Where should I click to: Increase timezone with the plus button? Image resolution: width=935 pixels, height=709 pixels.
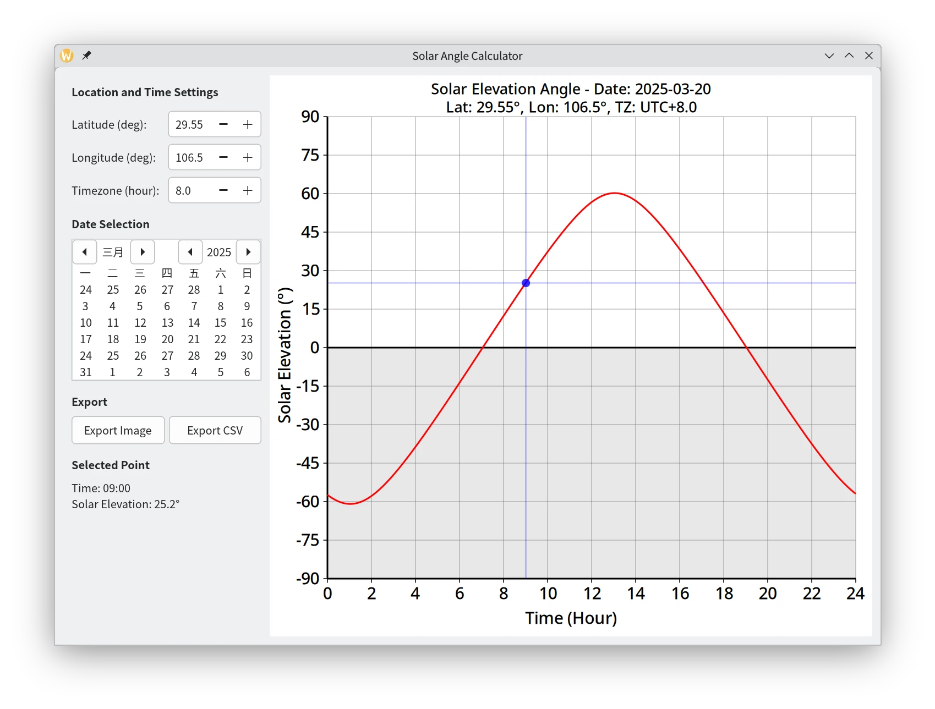(248, 190)
